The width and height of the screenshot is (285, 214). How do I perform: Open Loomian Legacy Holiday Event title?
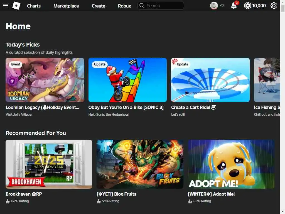pos(42,107)
